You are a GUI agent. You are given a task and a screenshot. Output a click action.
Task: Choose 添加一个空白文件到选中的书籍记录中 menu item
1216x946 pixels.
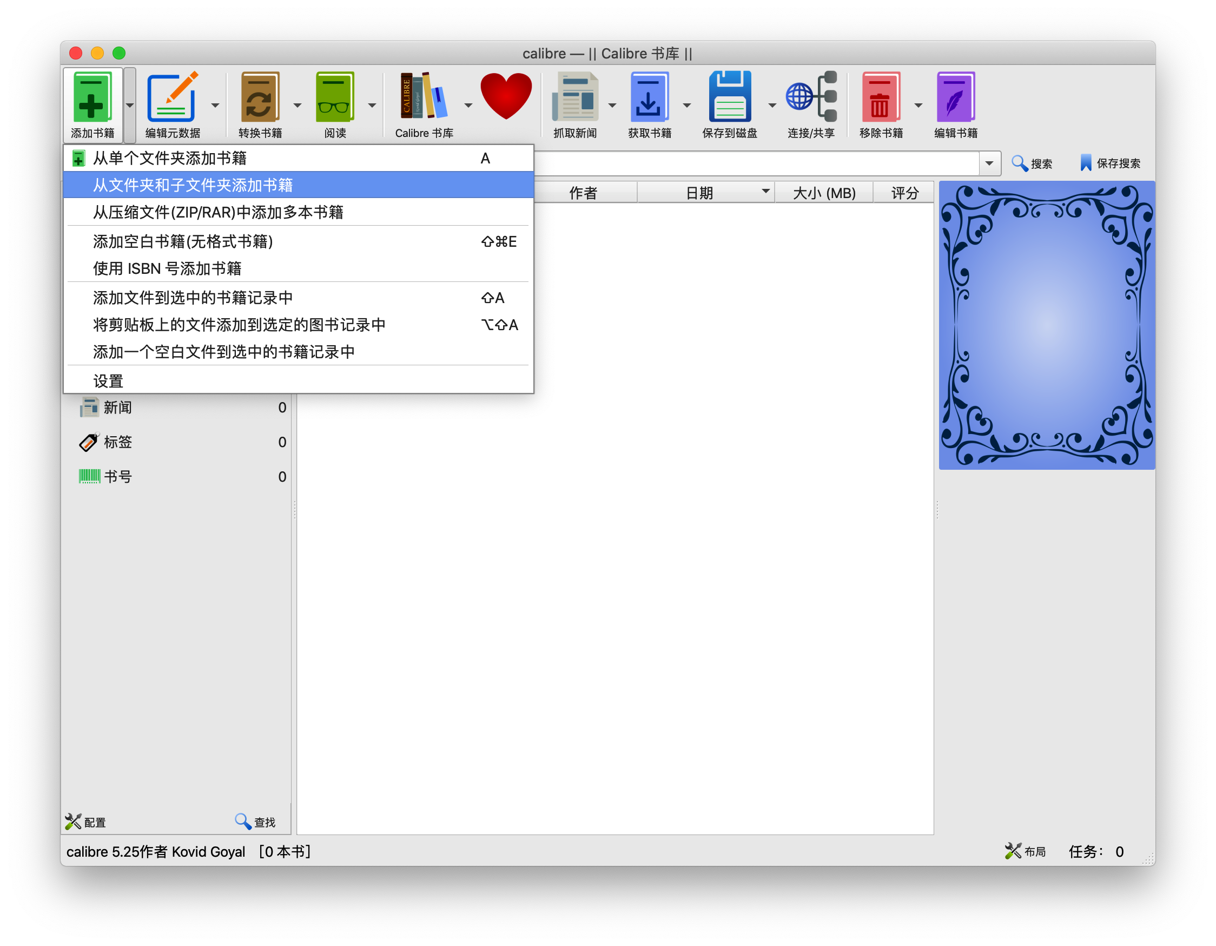pyautogui.click(x=299, y=352)
